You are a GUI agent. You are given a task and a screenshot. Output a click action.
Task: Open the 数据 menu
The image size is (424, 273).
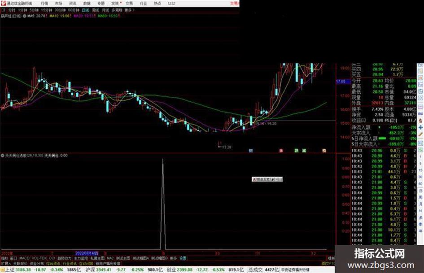pyautogui.click(x=87, y=3)
